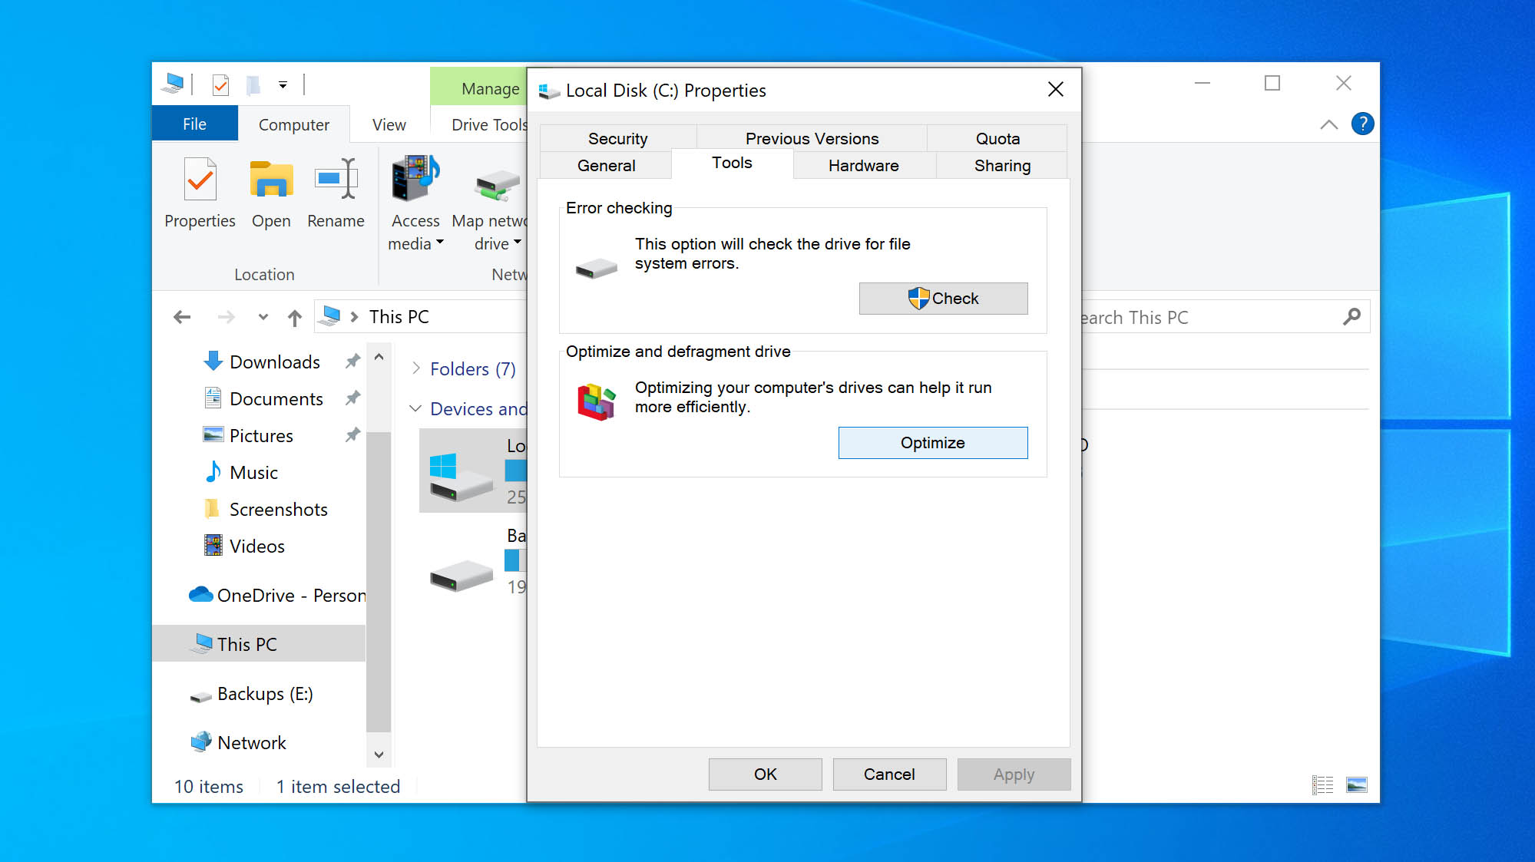Collapse the Devices and drives group
The width and height of the screenshot is (1535, 862).
pyautogui.click(x=415, y=408)
